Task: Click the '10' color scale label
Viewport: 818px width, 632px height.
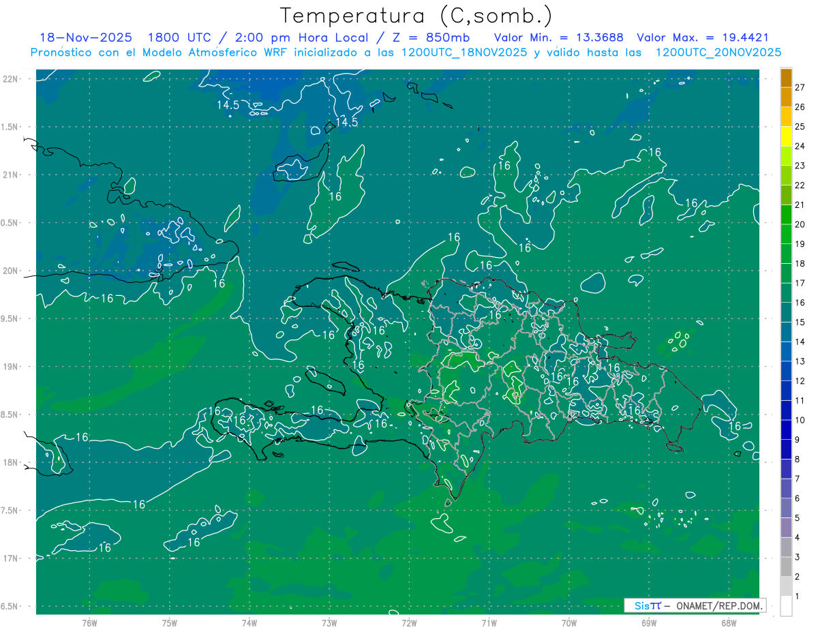Action: [x=800, y=421]
